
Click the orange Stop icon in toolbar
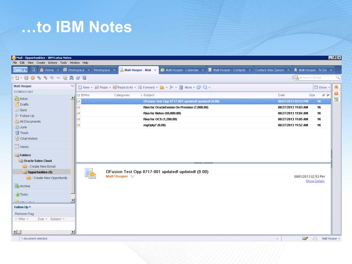point(33,78)
